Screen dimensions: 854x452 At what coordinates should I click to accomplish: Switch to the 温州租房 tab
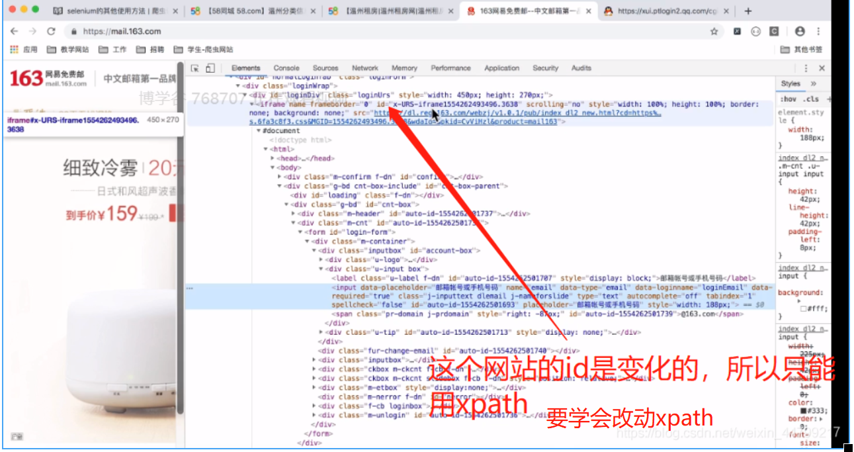[391, 11]
